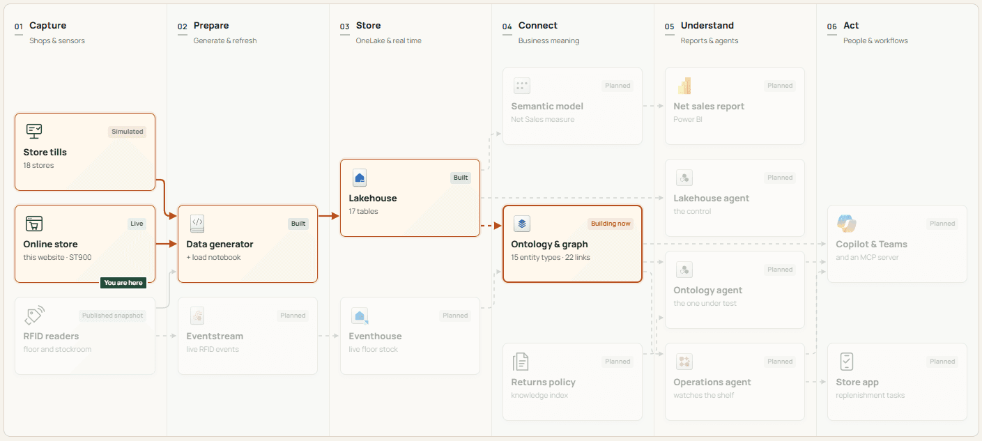The width and height of the screenshot is (982, 441).
Task: Click the Planned badge on Eventstream
Action: click(293, 316)
